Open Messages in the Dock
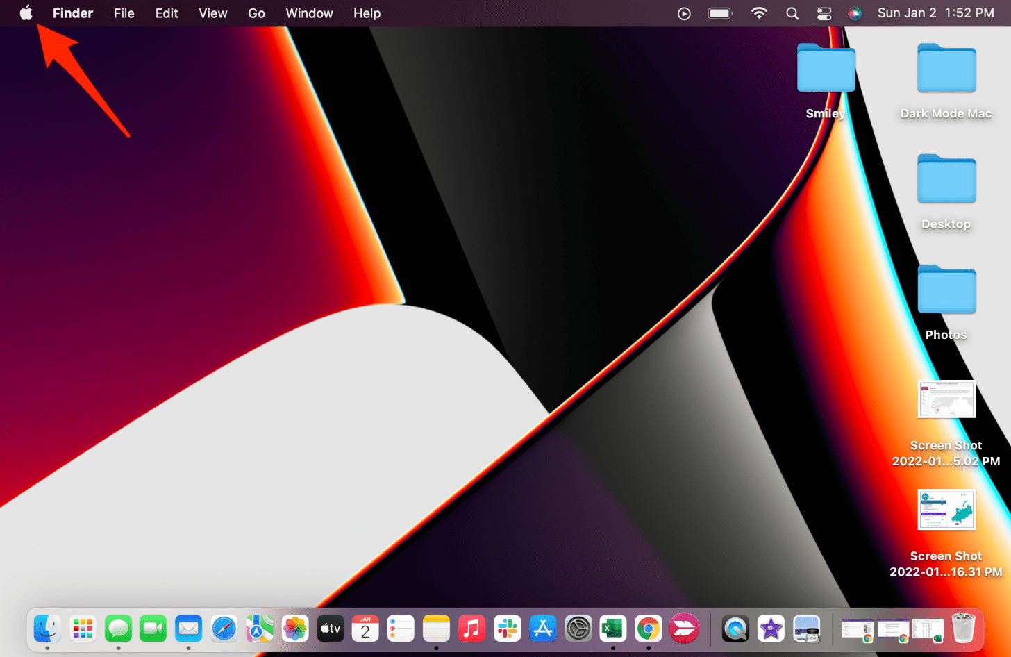 point(119,629)
